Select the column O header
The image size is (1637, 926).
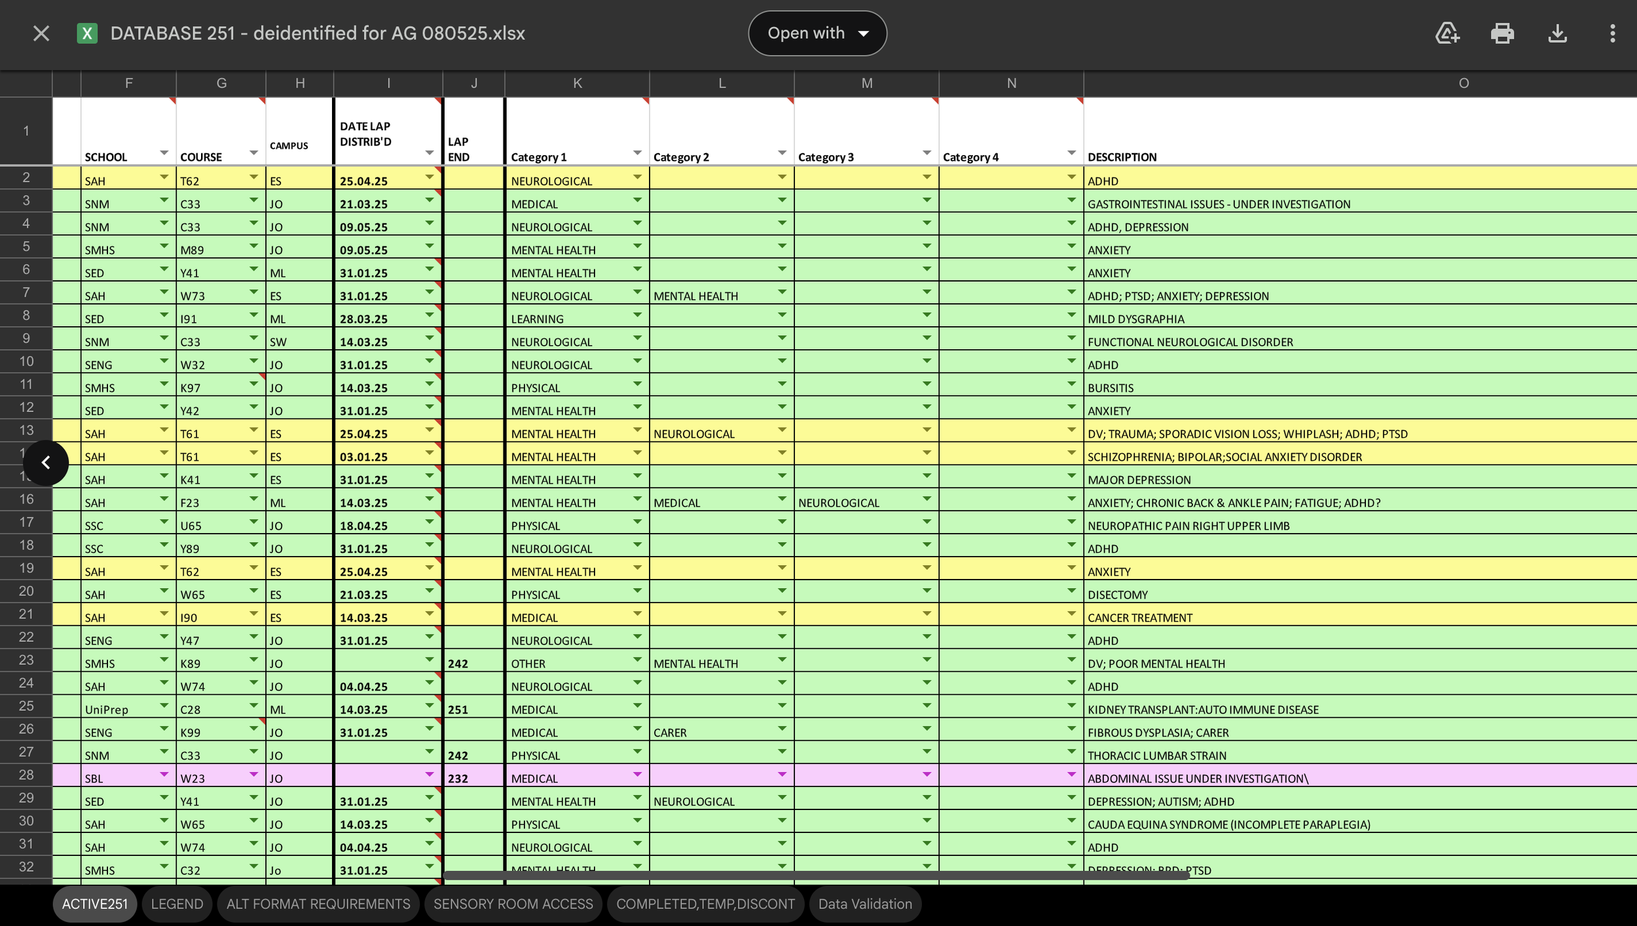(1463, 83)
